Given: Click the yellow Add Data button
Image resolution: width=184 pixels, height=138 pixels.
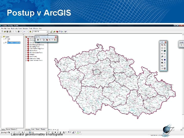Looking at the screenshot, I should [30, 32].
